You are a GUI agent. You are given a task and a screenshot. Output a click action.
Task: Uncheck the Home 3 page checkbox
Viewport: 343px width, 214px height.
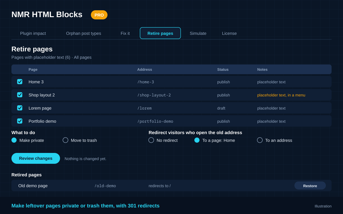coord(20,82)
